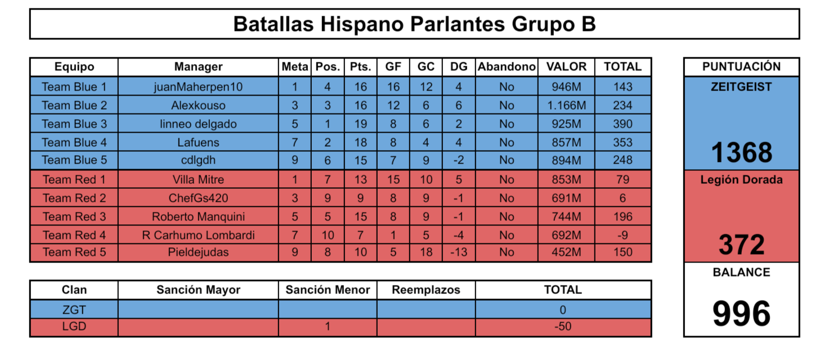Select the Team Blue 1 cell
This screenshot has width=815, height=353.
[74, 87]
